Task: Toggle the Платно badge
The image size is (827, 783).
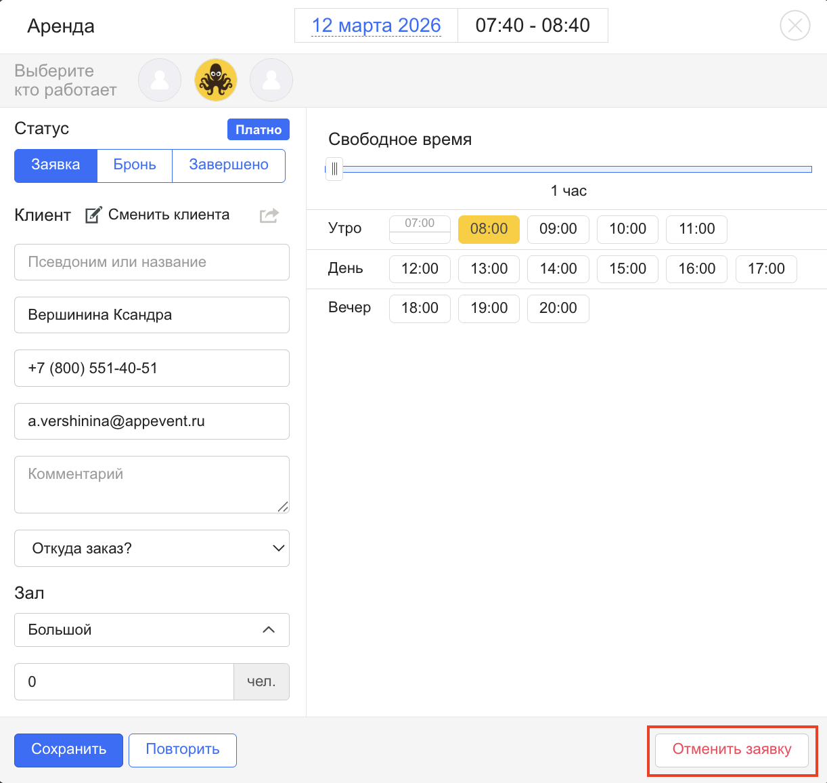Action: [x=259, y=129]
